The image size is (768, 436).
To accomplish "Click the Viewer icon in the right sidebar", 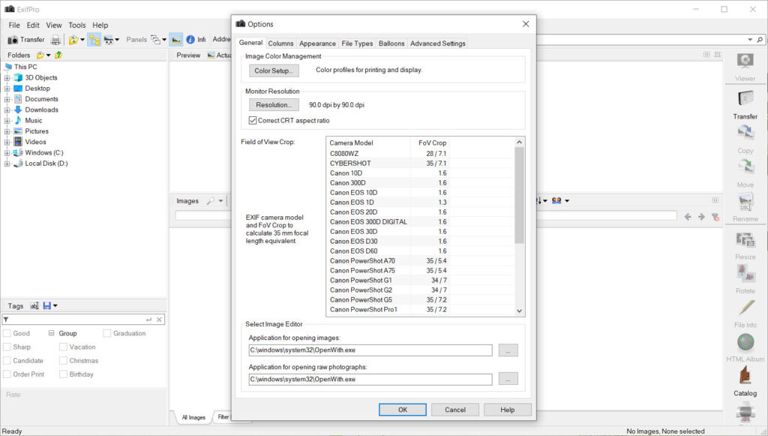I will click(745, 62).
